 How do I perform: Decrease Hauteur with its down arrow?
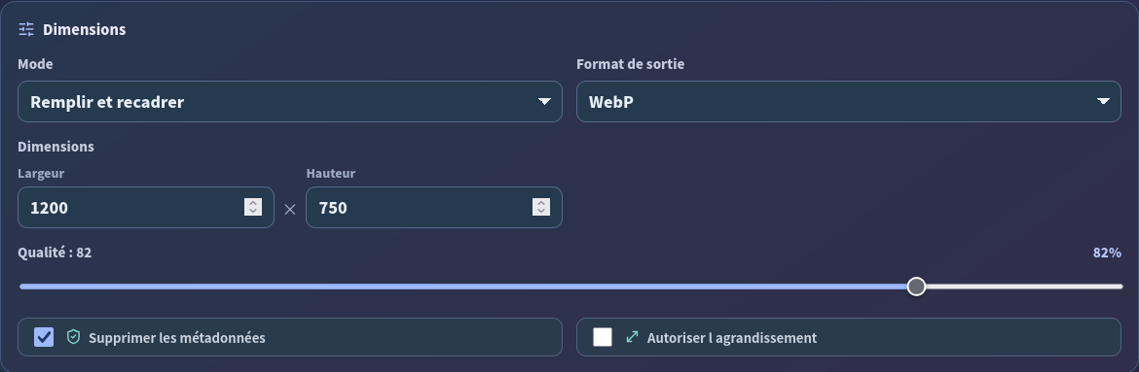[x=541, y=212]
